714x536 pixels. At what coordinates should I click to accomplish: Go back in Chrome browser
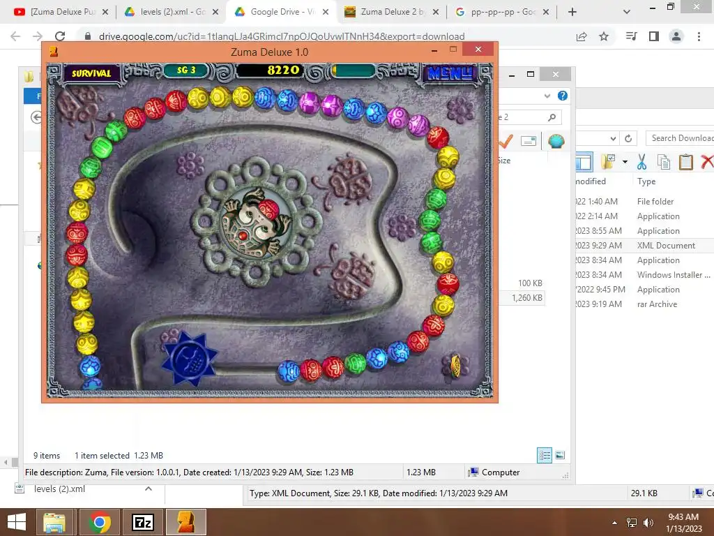point(15,36)
